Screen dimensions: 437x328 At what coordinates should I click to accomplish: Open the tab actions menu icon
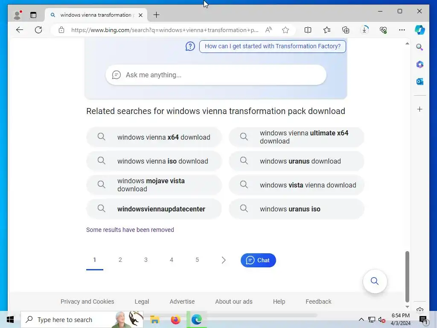[x=33, y=15]
